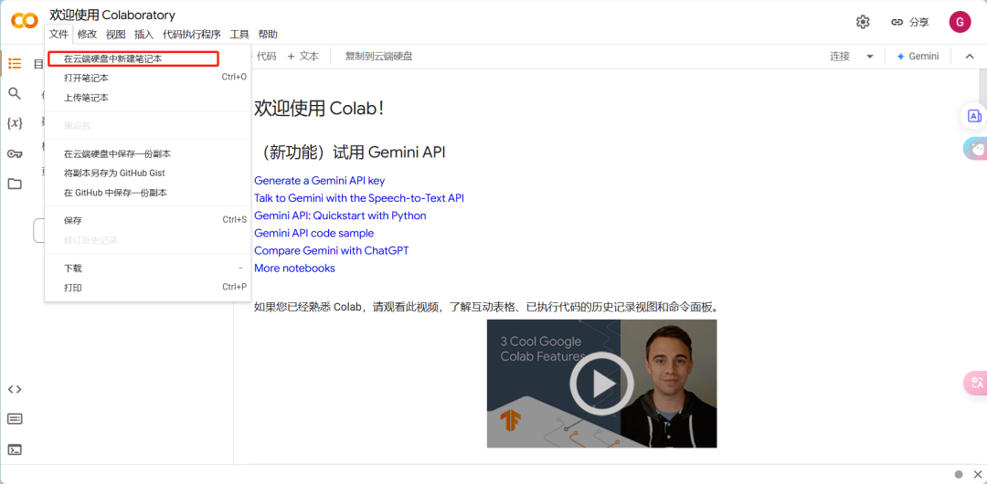Open the files folder icon panel
The width and height of the screenshot is (987, 484).
click(x=15, y=184)
